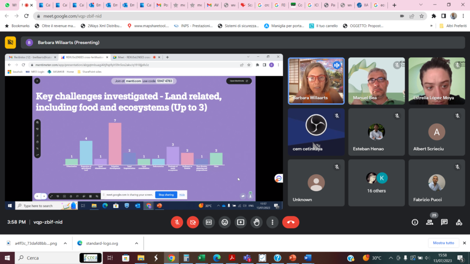Open Word from the taskbar

tap(308, 258)
